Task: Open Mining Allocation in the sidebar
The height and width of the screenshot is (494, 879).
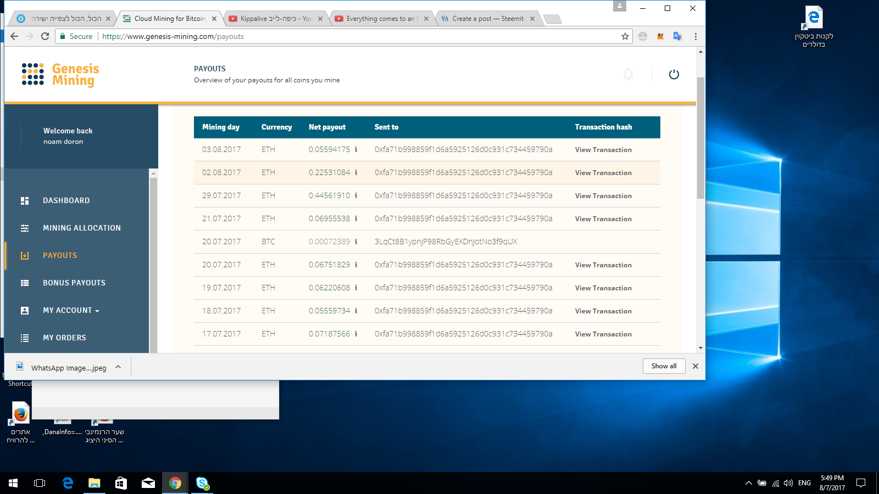Action: [82, 228]
